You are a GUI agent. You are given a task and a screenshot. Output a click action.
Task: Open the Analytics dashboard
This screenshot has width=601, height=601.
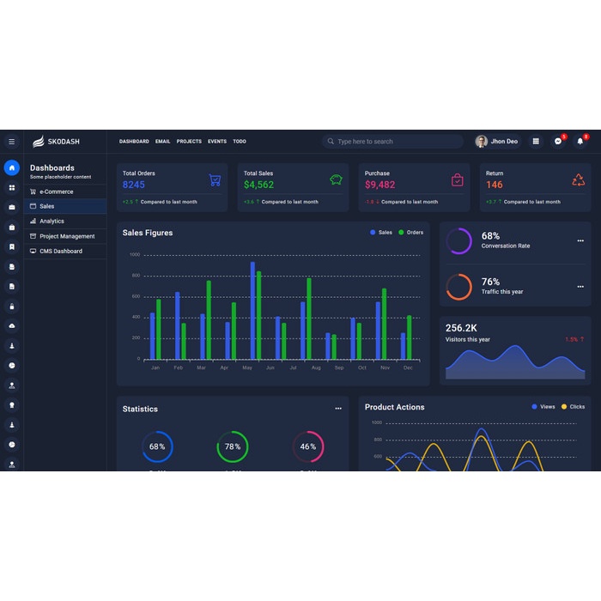[65, 222]
